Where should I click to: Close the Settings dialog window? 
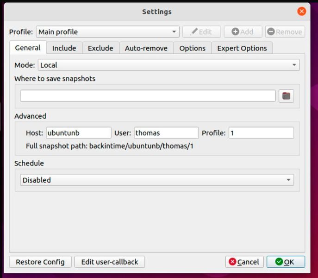tap(302, 11)
